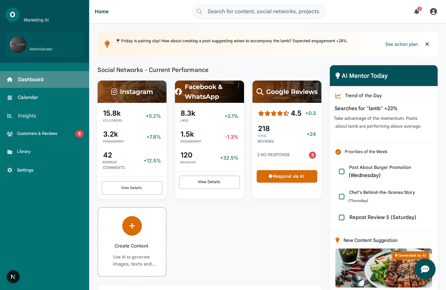Click the orange plus Create Content icon
Viewport: 446px width, 290px height.
132,226
